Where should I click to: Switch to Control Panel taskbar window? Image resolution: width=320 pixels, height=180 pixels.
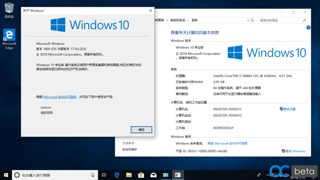(166, 175)
